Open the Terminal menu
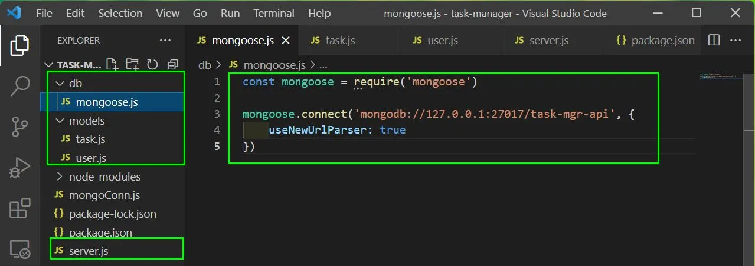The height and width of the screenshot is (266, 755). pos(274,13)
